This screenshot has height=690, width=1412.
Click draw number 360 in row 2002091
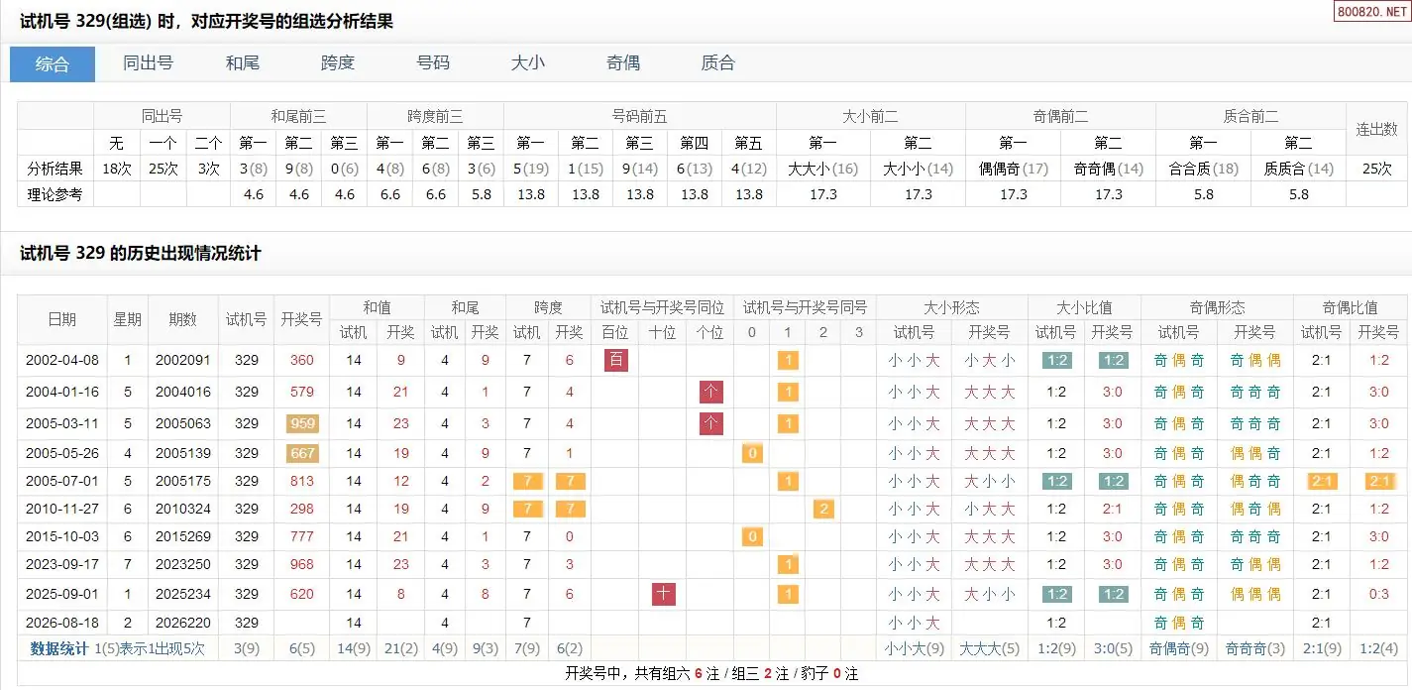(x=302, y=360)
